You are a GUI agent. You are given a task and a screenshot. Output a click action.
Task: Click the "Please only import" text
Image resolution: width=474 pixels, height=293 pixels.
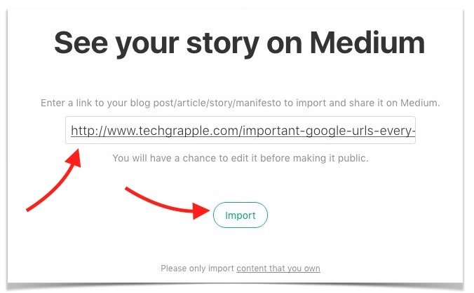[197, 268]
